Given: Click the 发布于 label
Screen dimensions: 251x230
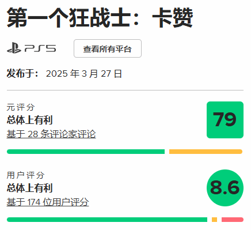Looking at the screenshot, I should click(22, 74).
